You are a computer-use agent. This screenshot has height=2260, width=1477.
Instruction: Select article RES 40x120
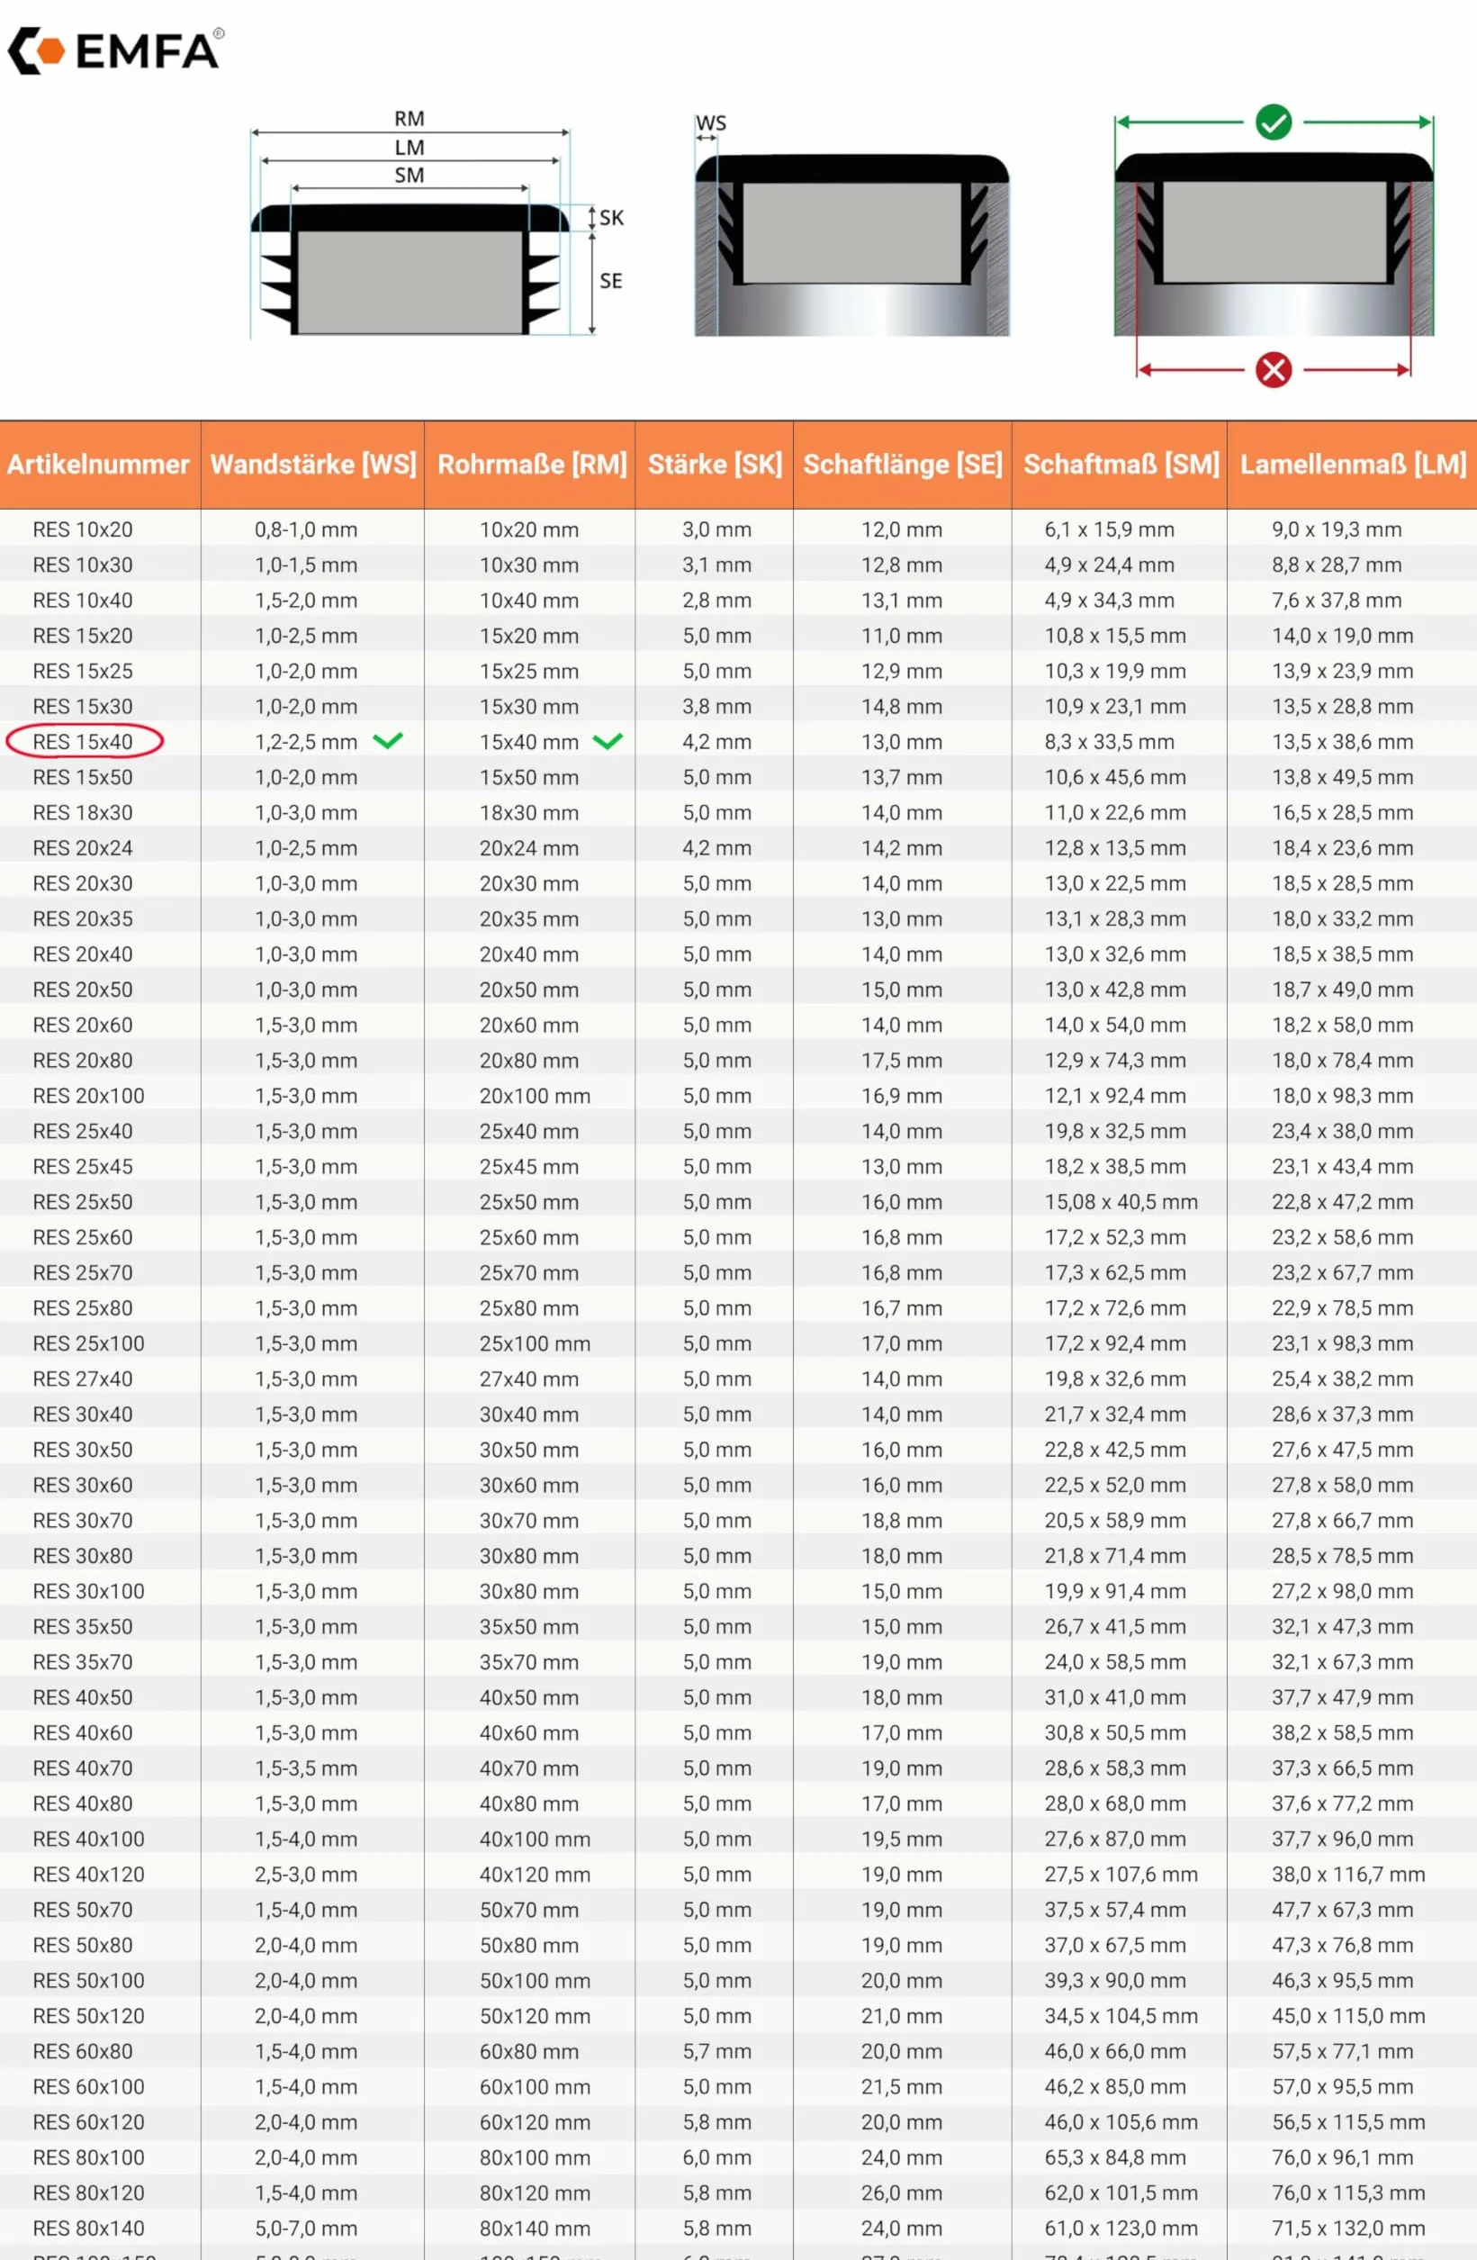point(88,1875)
